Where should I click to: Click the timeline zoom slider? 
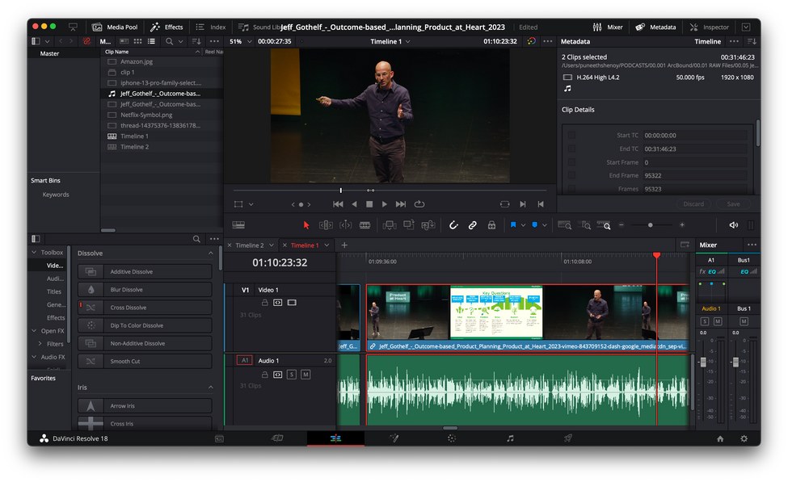click(651, 225)
